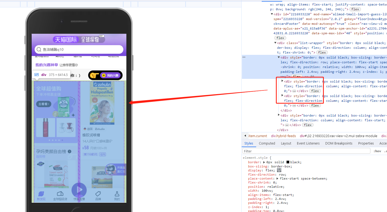The width and height of the screenshot is (387, 212).
Task: Click the breadcrumb left-scroll arrow
Action: [245, 136]
